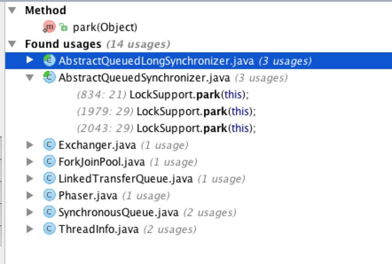Viewport: 392px width, 264px height.
Task: Collapse AbstractQueuedSynchronizer.java usages
Action: tap(30, 78)
